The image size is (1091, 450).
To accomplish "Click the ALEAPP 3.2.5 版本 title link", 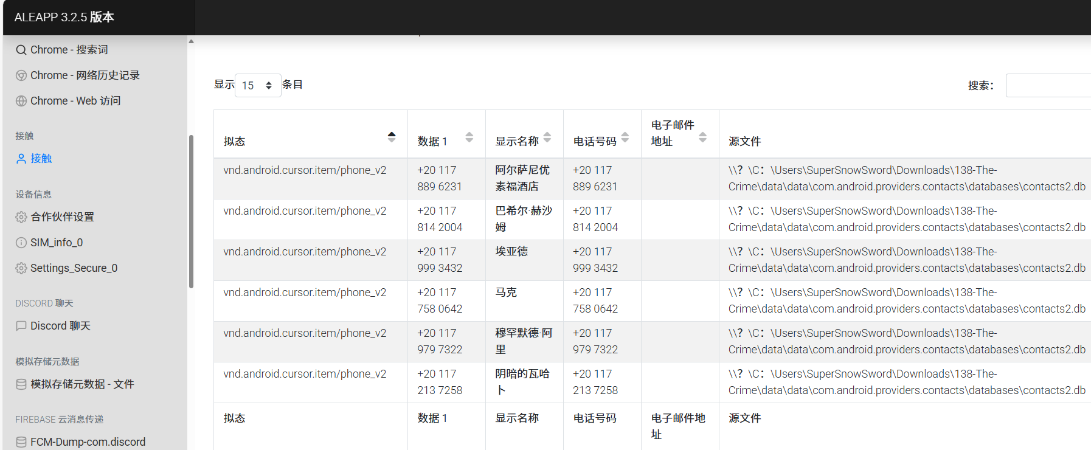I will (64, 17).
